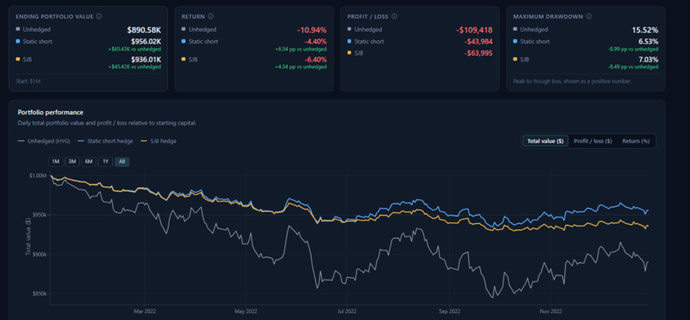This screenshot has height=320, width=690.
Task: Click the blue Static short swatch in Return card
Action: [x=183, y=41]
